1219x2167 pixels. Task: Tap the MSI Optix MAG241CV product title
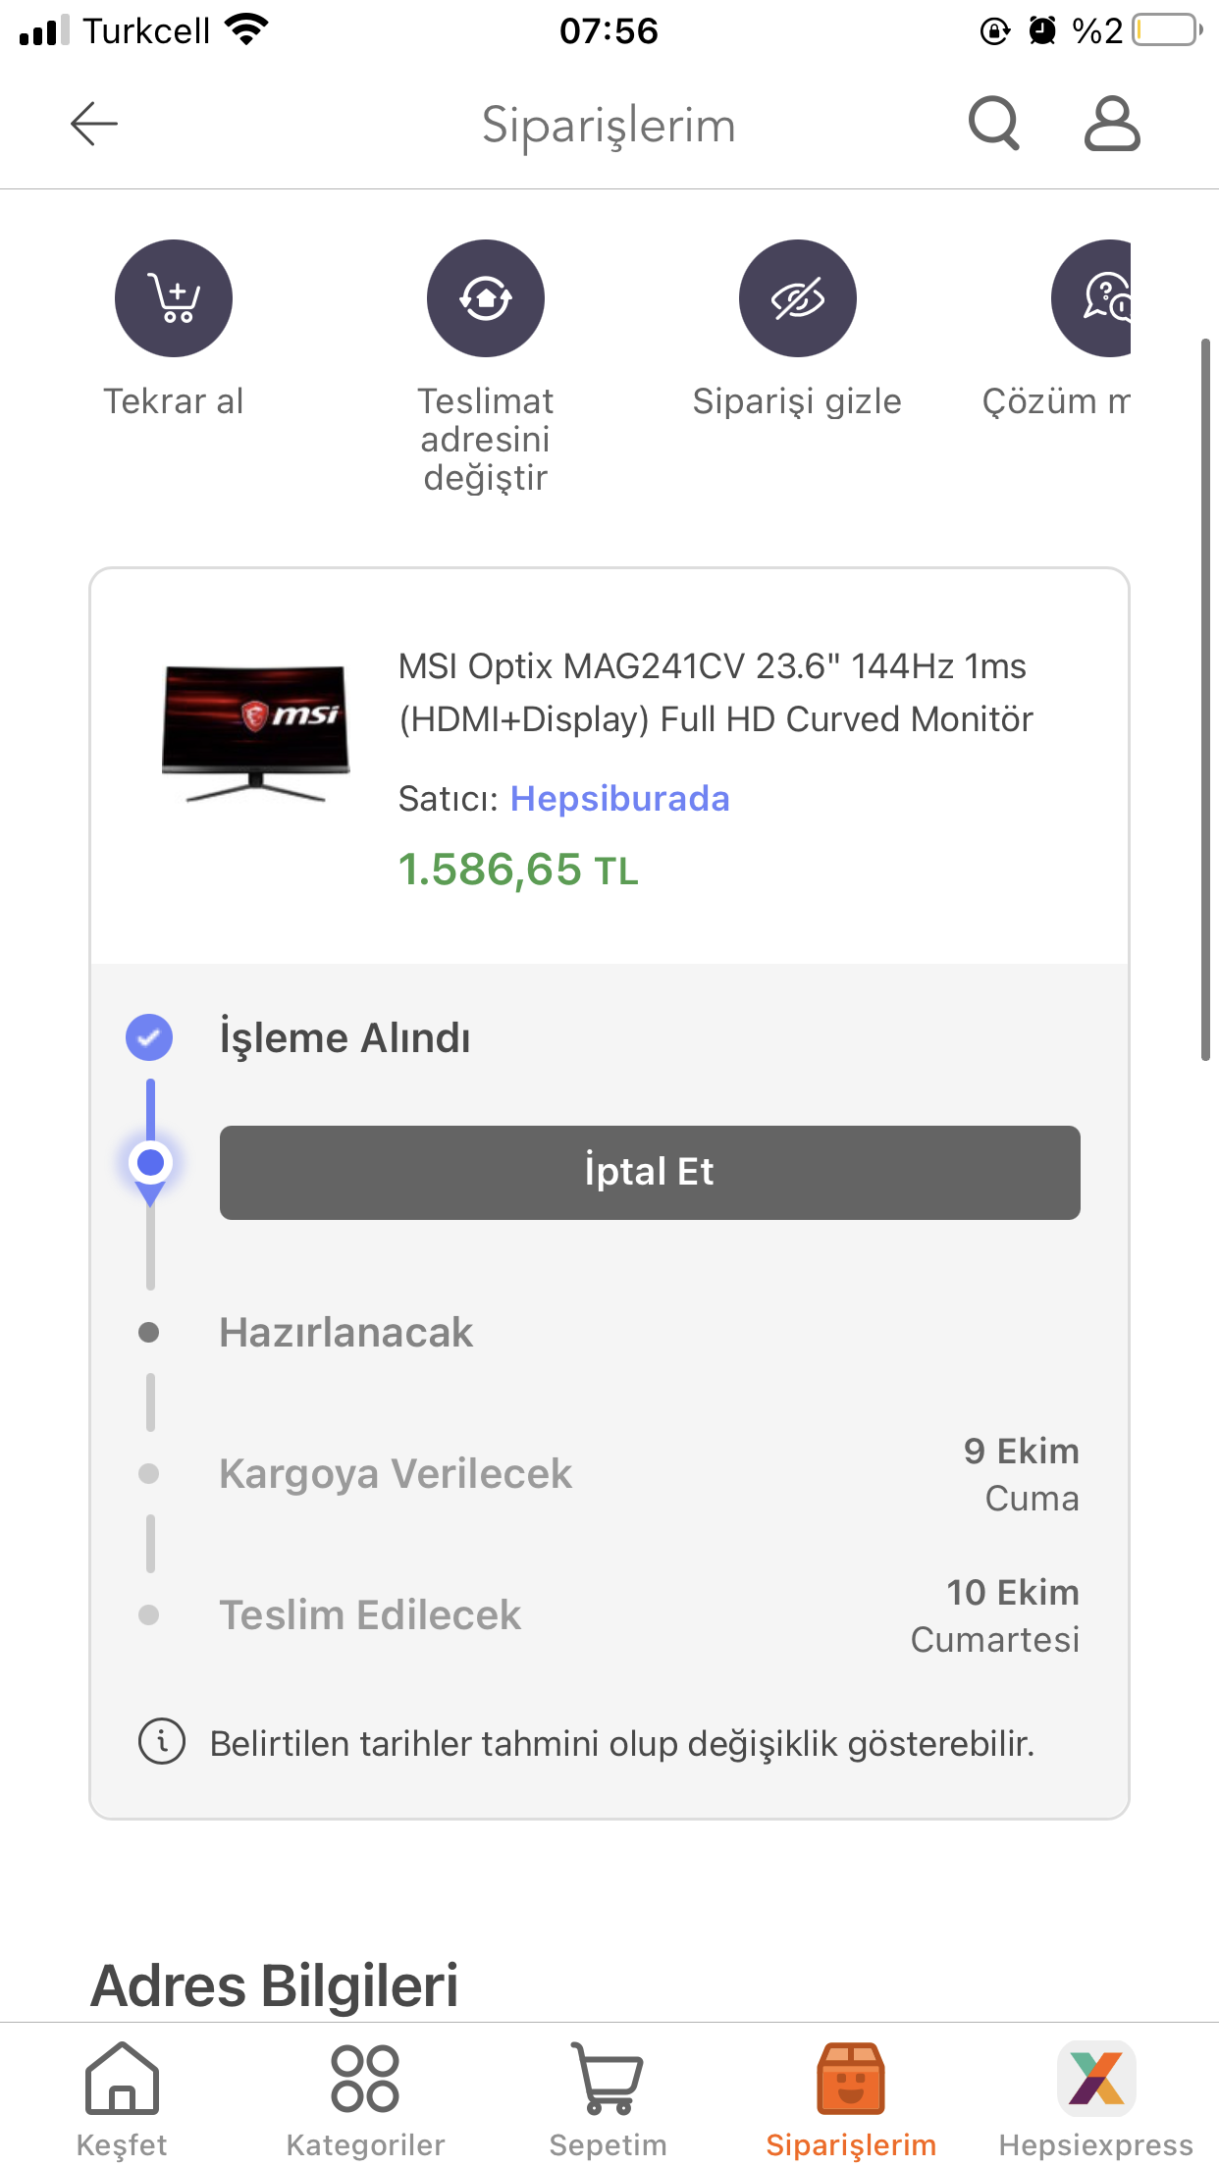point(715,693)
